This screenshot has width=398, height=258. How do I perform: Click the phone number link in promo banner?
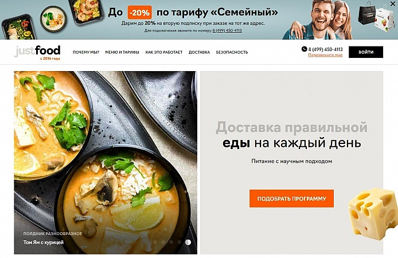[227, 30]
